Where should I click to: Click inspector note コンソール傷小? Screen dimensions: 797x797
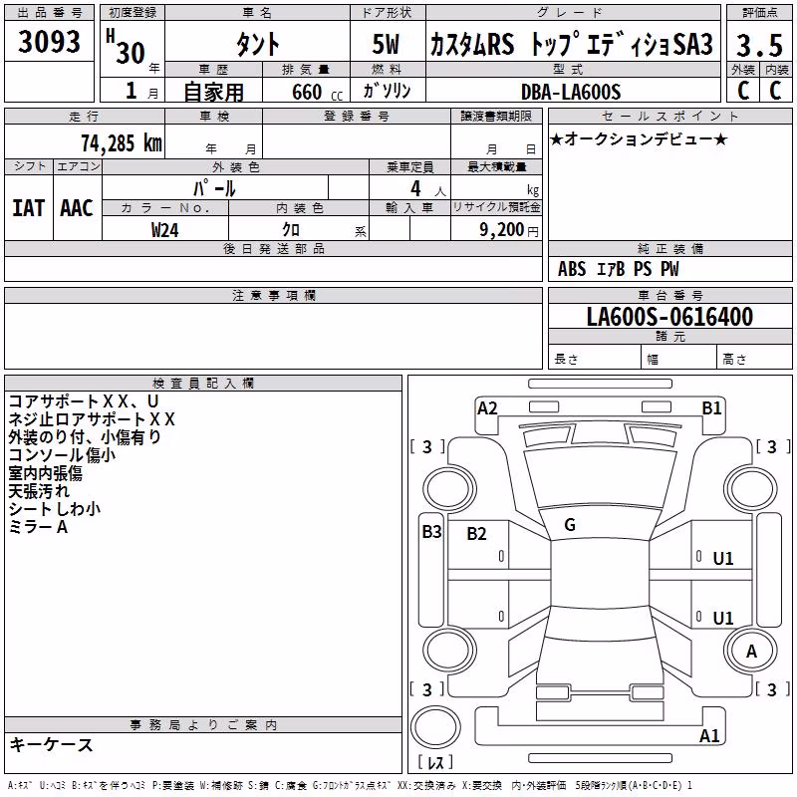[62, 455]
